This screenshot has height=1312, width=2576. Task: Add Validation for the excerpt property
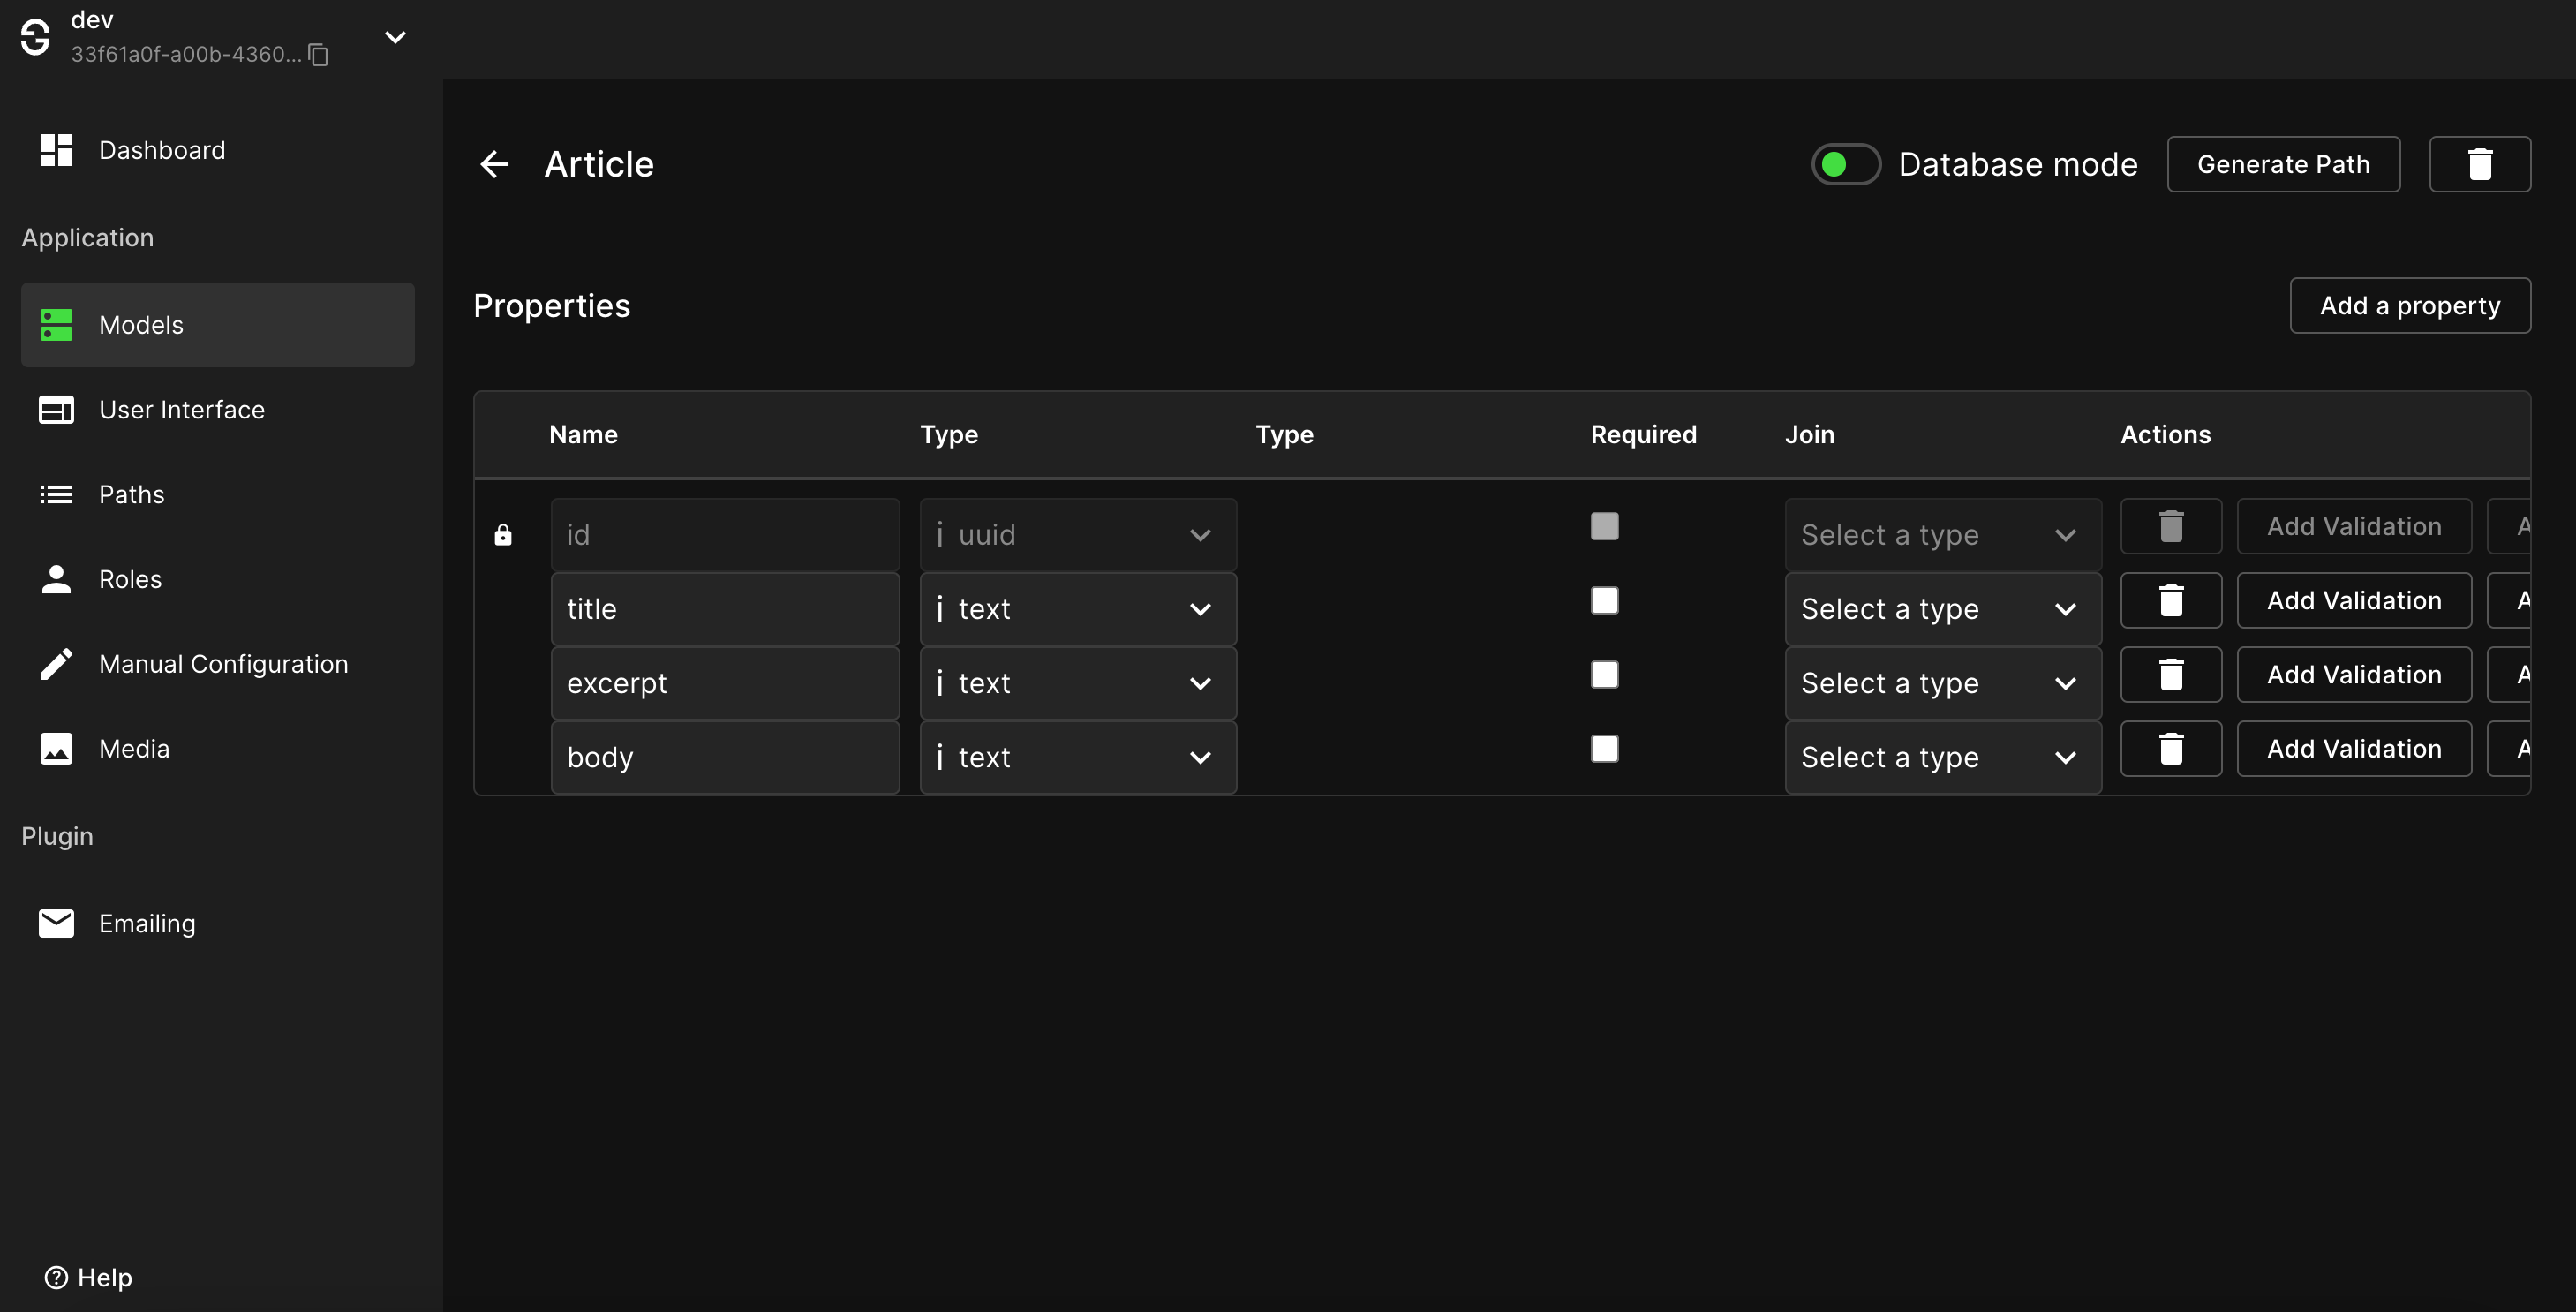tap(2354, 674)
